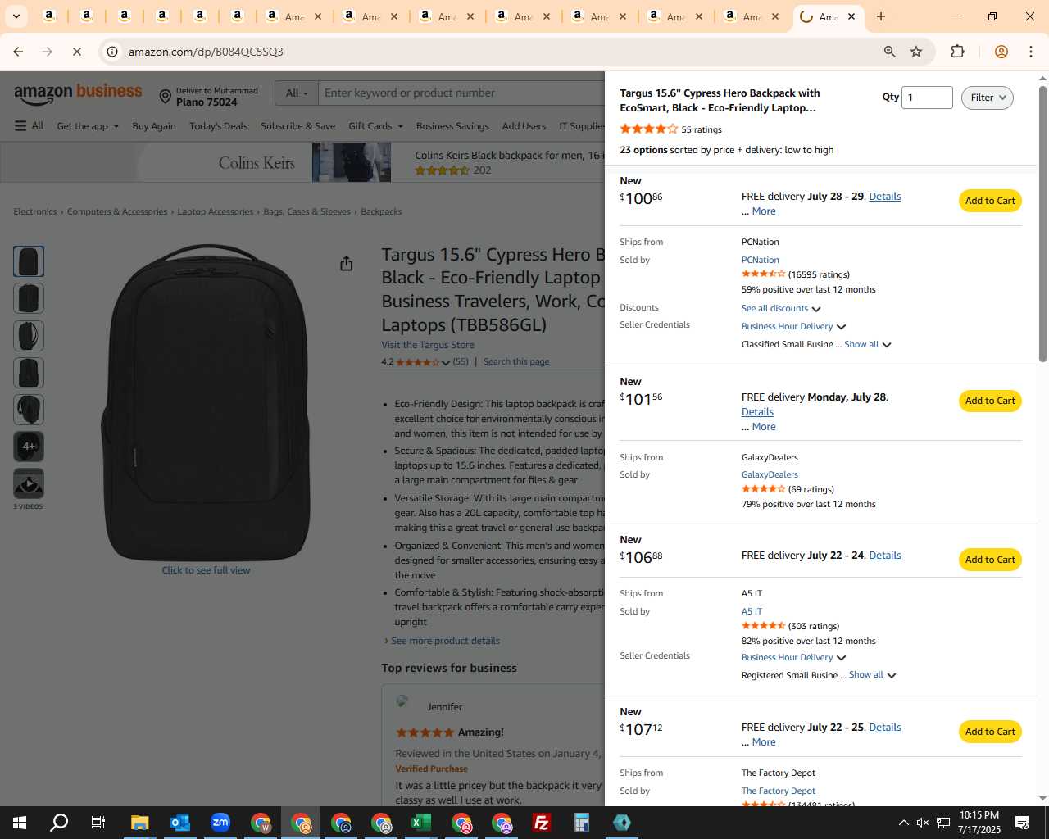The height and width of the screenshot is (839, 1049).
Task: Open the zoom magnifier icon in address bar
Action: click(x=889, y=52)
